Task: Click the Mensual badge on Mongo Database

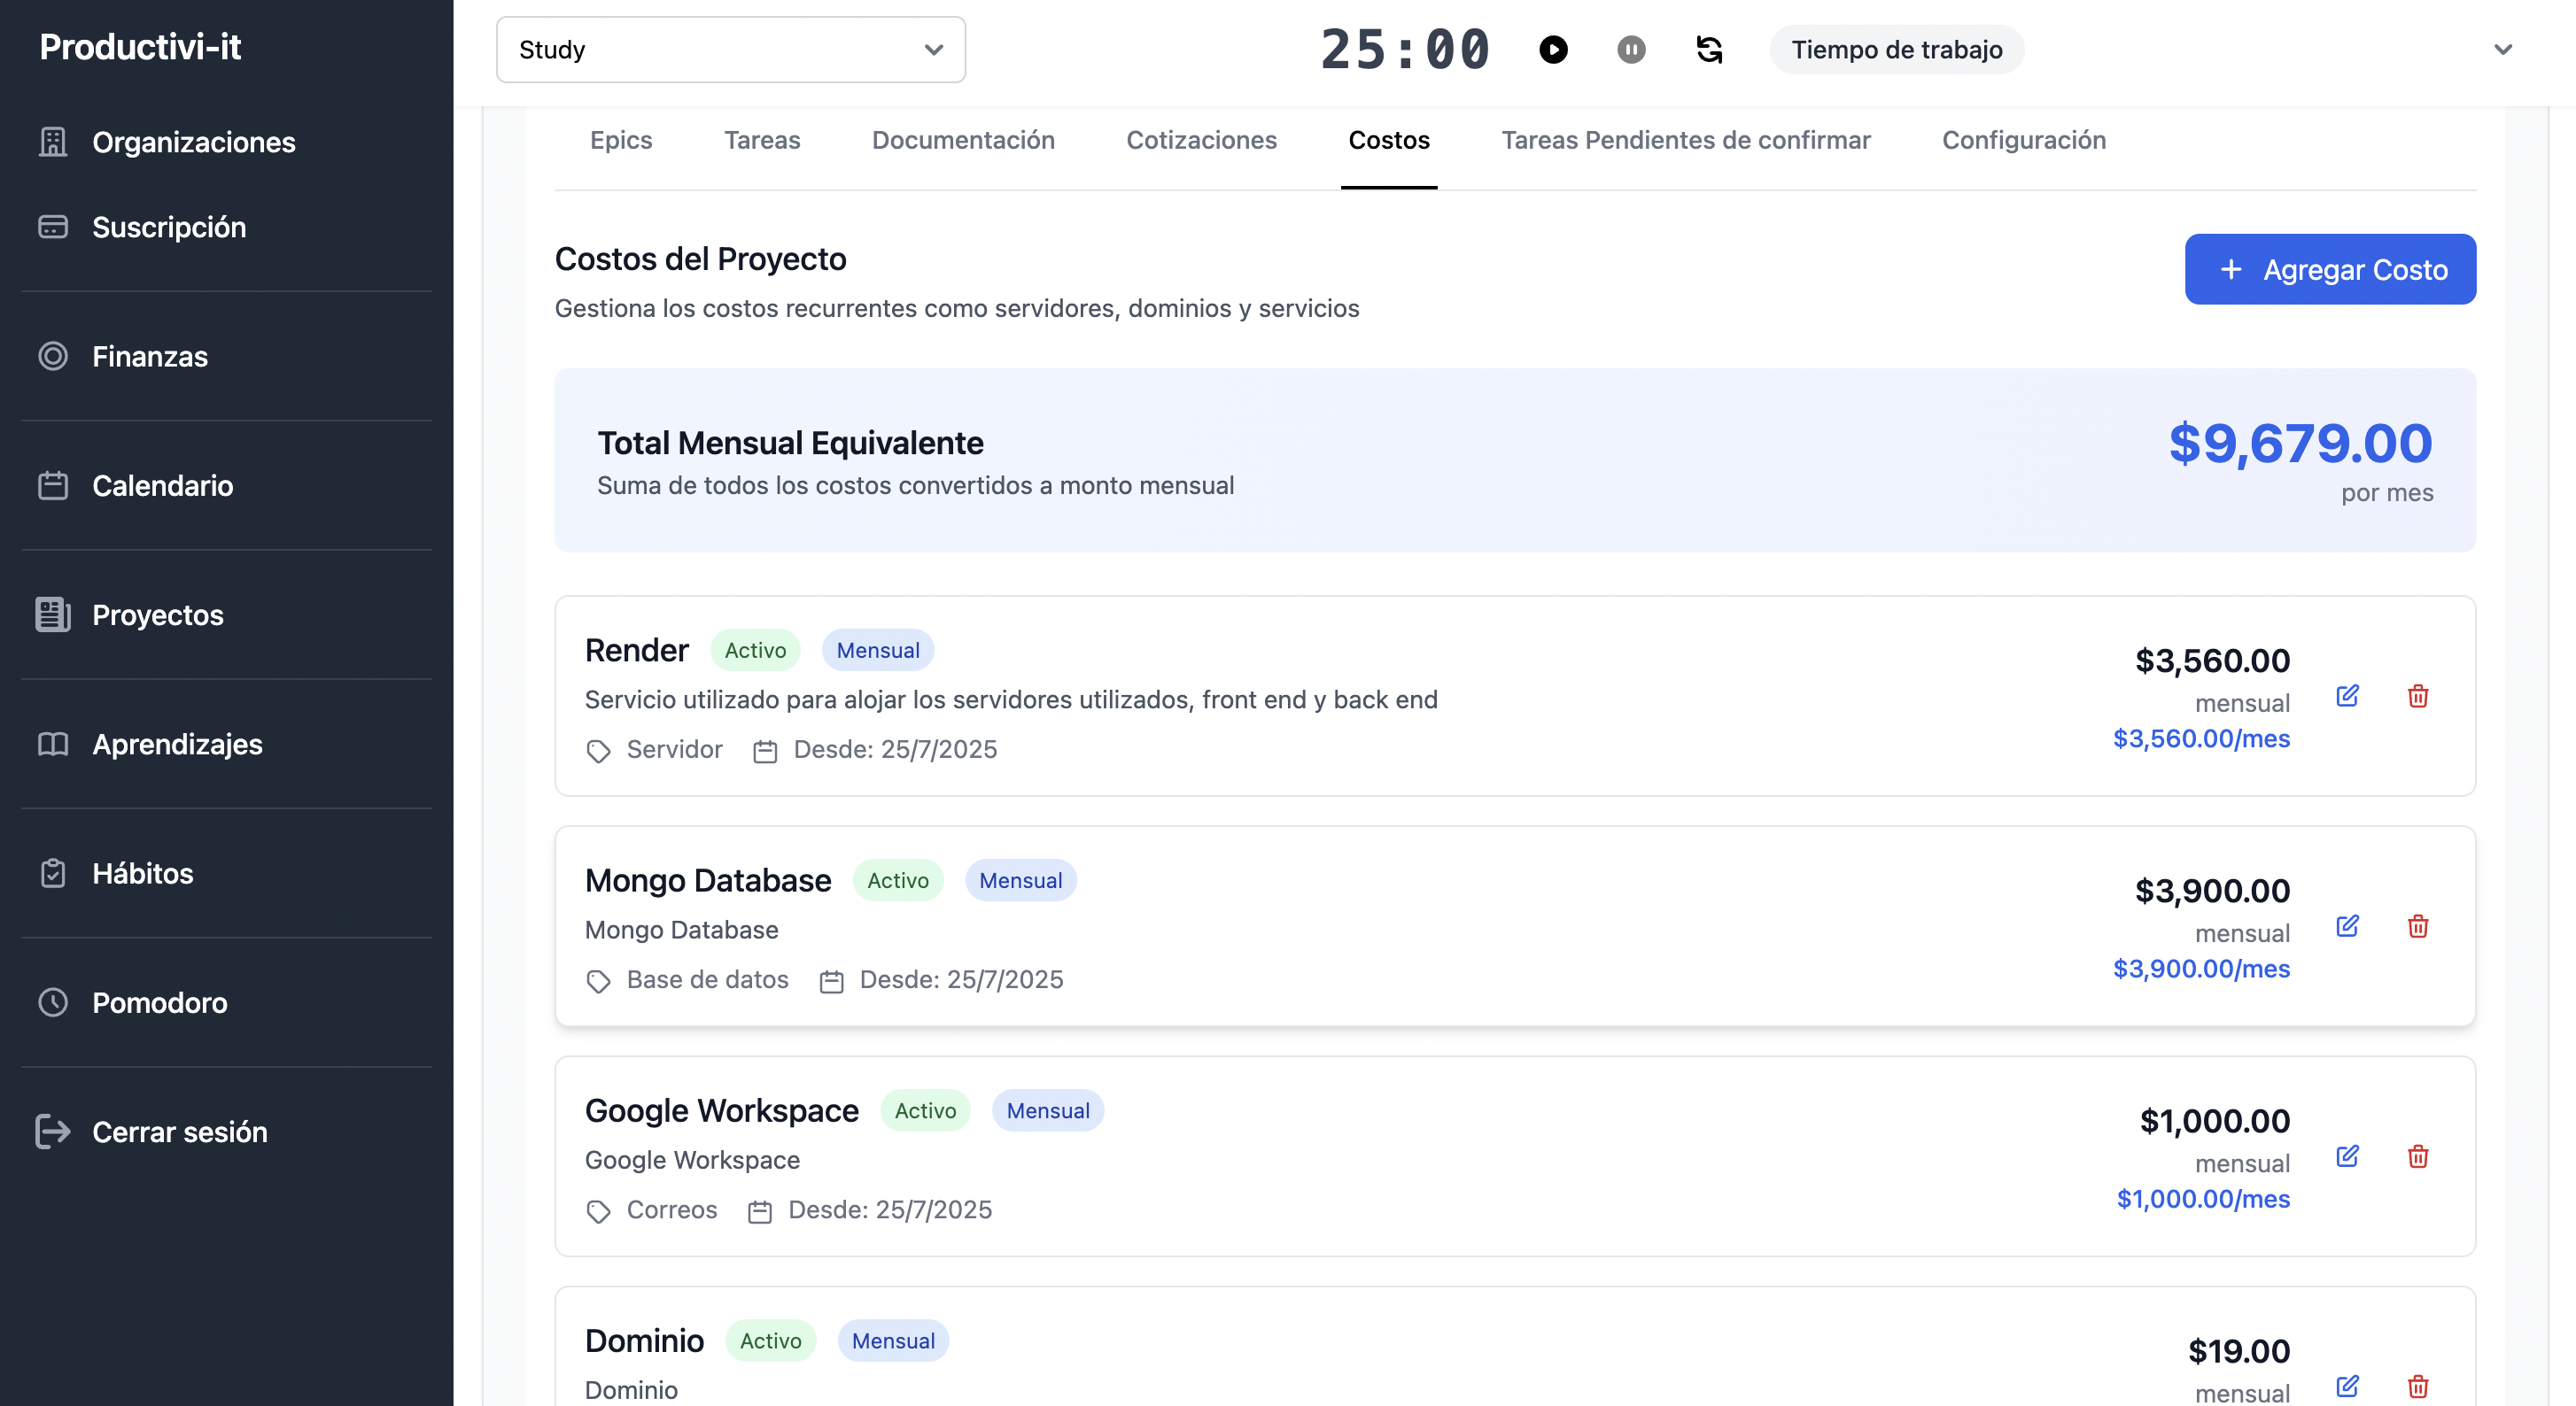Action: tap(1020, 880)
